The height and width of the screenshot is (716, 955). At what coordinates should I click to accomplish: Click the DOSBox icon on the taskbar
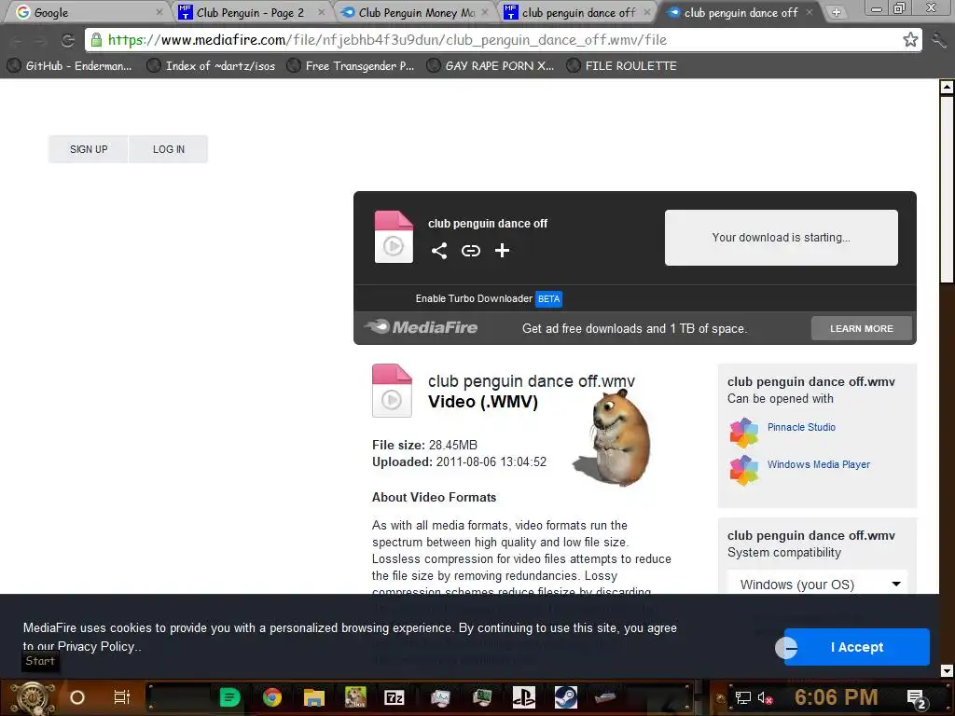355,697
